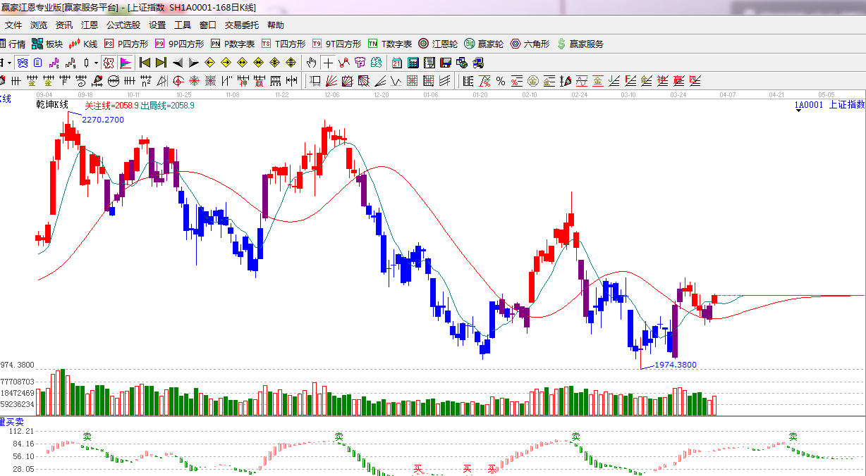
Task: Toggle the pink flag indicator button
Action: pos(125,63)
